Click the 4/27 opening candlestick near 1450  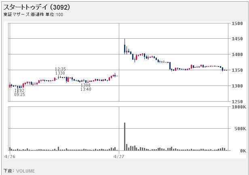click(124, 46)
